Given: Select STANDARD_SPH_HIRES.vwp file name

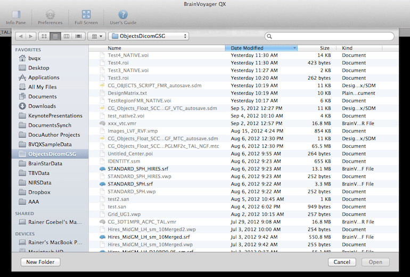Looking at the screenshot, I should point(140,177).
